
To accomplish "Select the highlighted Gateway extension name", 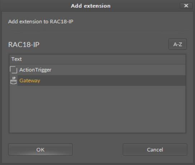I will (x=30, y=80).
